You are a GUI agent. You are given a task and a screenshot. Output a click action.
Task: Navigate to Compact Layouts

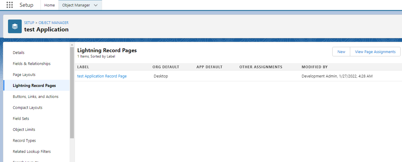(x=27, y=108)
